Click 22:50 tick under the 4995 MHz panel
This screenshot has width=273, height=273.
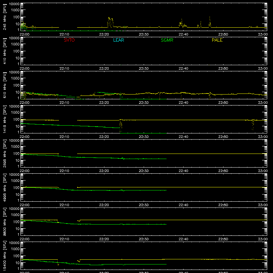pyautogui.click(x=223, y=205)
